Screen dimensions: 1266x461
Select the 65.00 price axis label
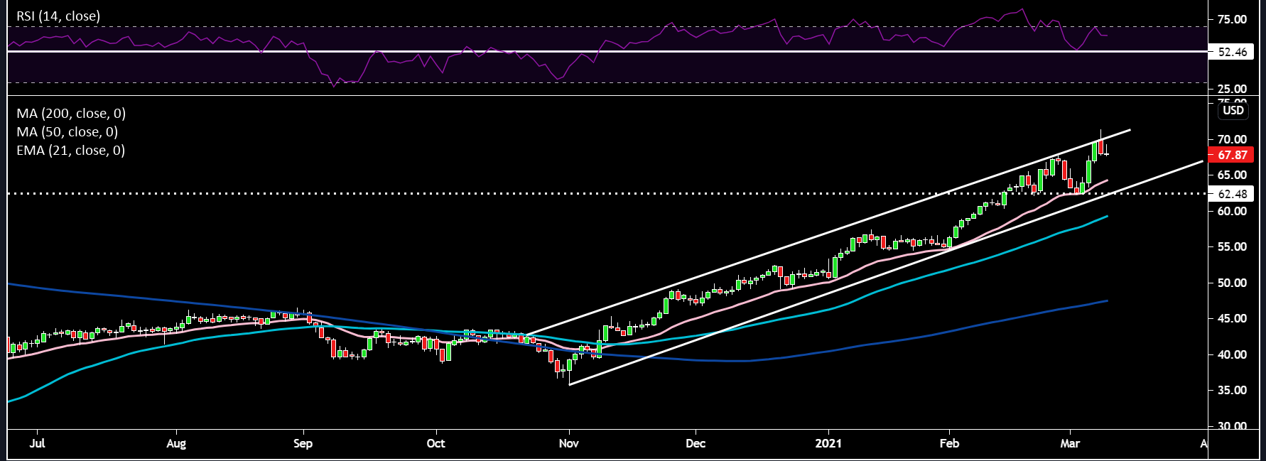1232,175
